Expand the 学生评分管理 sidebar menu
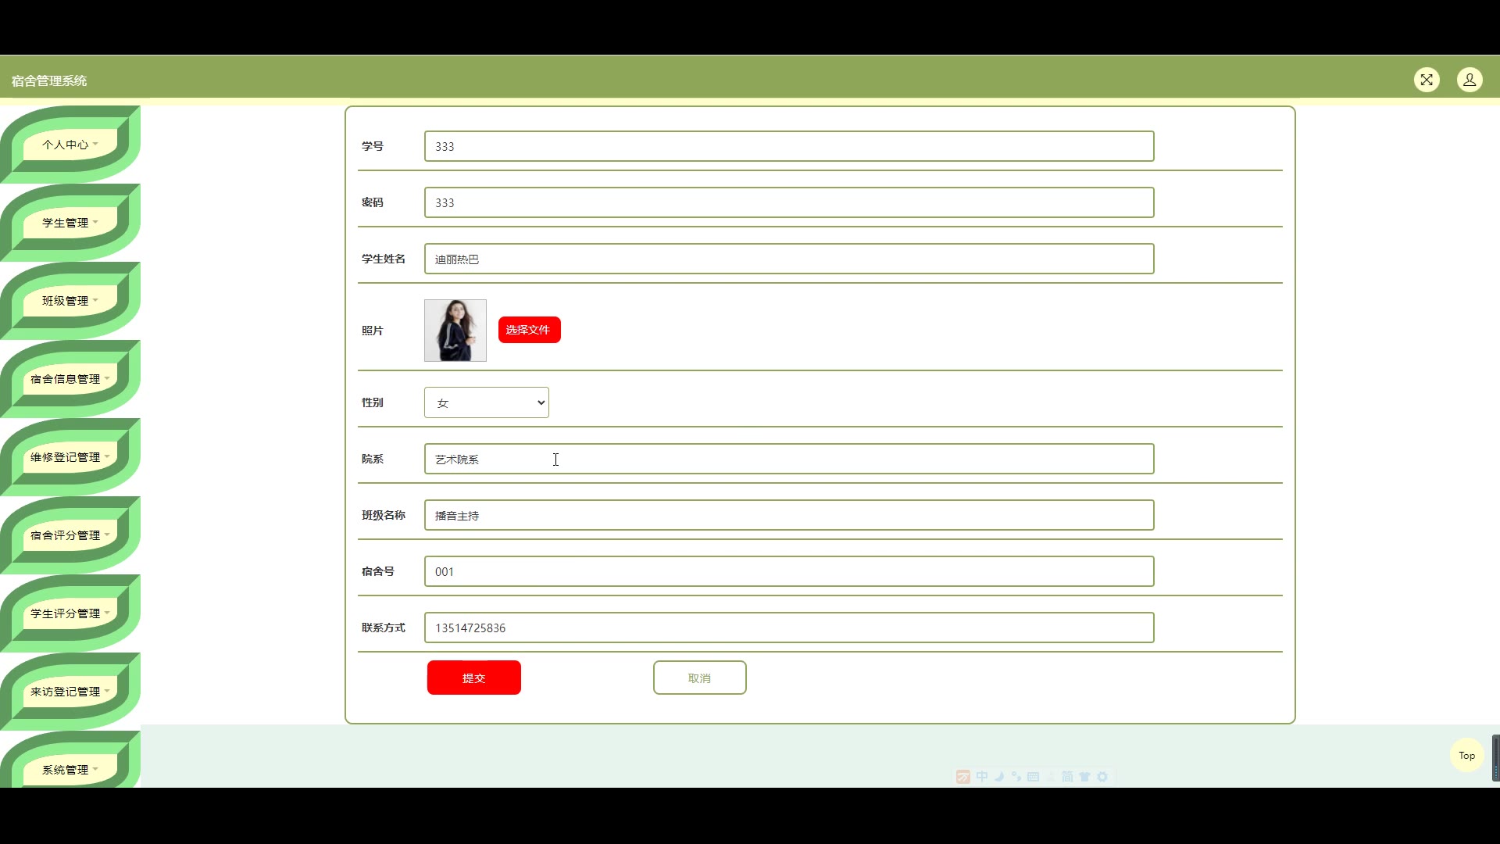 [x=70, y=613]
